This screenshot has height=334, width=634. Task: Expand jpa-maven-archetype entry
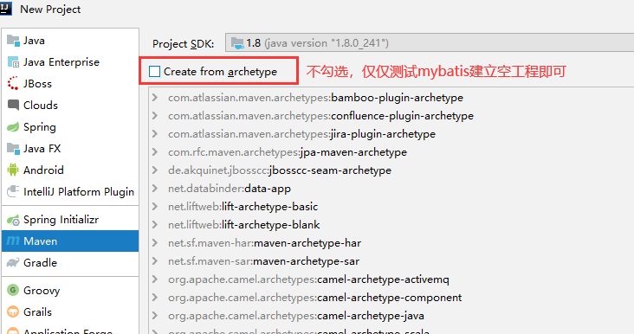click(x=155, y=151)
